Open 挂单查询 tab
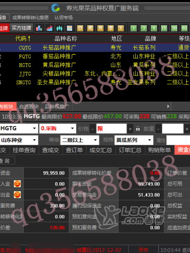This screenshot has height=253, width=190. click(24, 150)
